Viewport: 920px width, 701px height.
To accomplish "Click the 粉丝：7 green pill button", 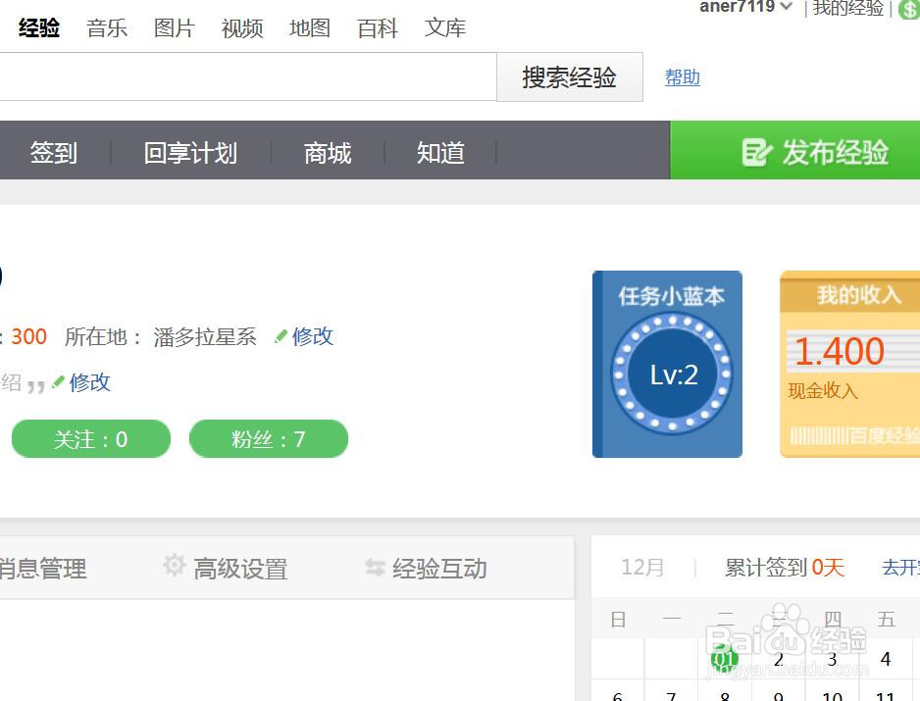I will (269, 439).
